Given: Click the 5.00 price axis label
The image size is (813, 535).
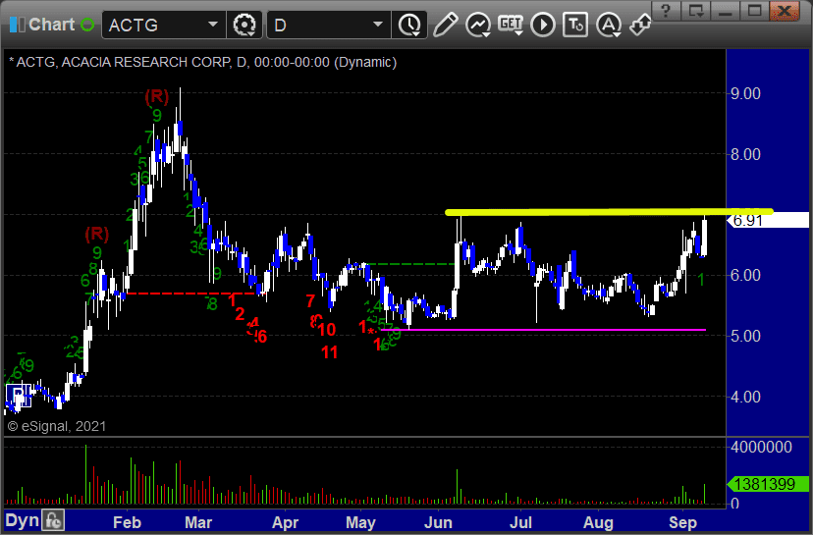Looking at the screenshot, I should [745, 336].
